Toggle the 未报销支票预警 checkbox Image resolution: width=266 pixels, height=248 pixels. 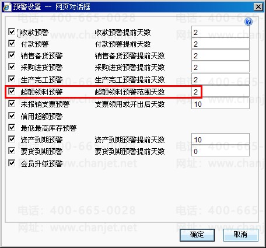coord(12,103)
